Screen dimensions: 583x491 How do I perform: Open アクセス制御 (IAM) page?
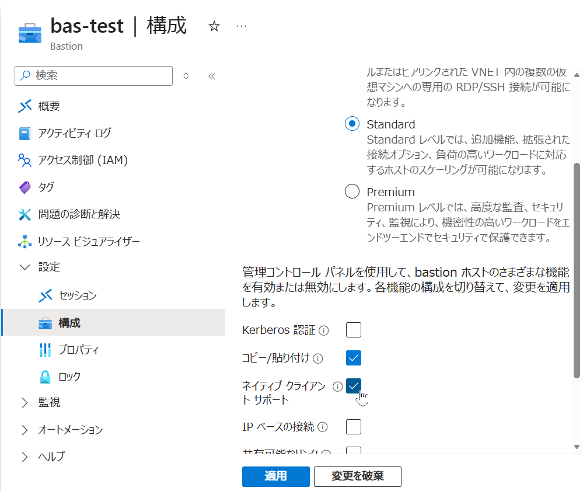[x=82, y=160]
